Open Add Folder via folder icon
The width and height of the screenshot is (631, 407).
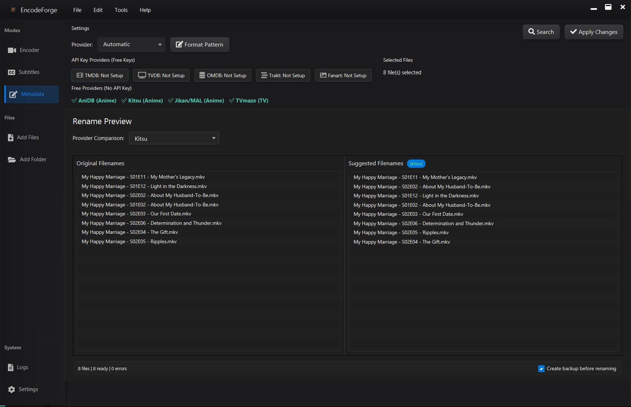[12, 159]
